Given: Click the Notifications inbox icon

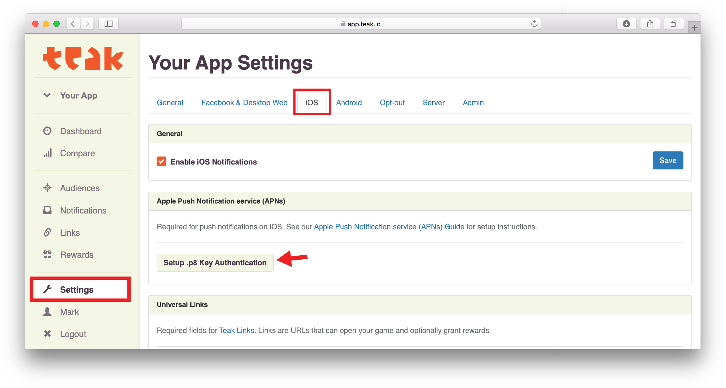Looking at the screenshot, I should [x=47, y=210].
